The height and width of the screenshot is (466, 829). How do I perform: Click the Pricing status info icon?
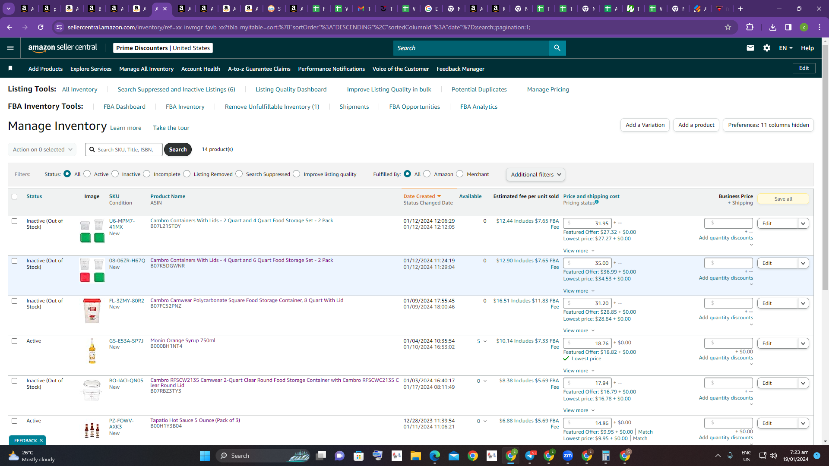pyautogui.click(x=597, y=202)
